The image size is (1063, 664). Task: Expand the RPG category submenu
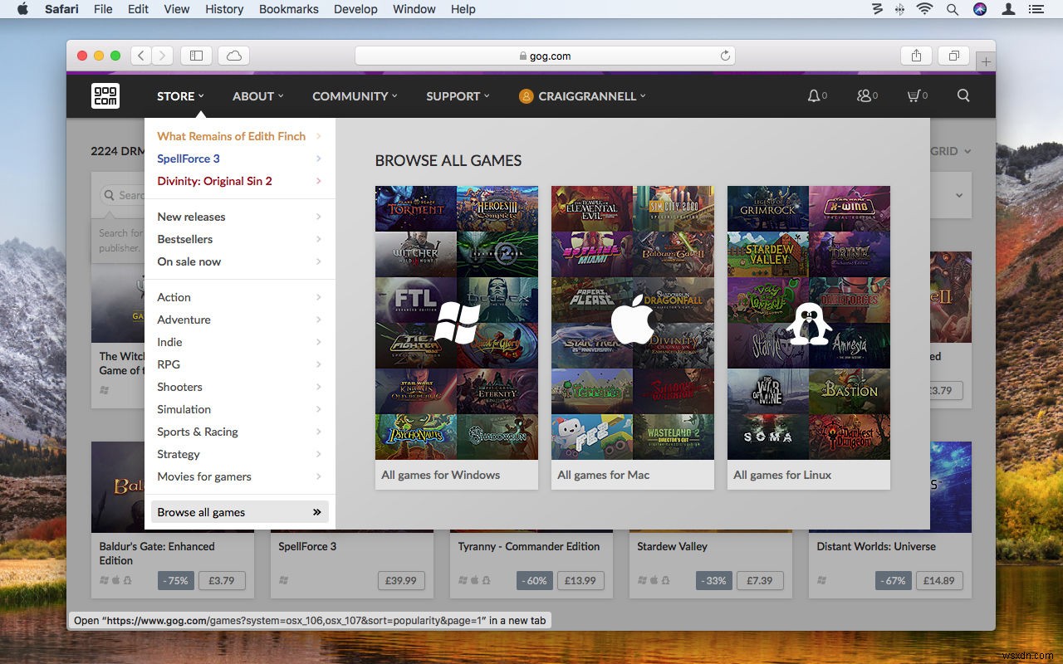(169, 364)
